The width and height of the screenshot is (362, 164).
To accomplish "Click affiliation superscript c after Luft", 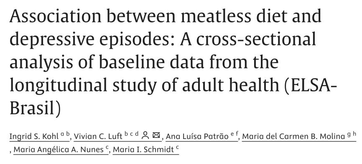I will pyautogui.click(x=131, y=134).
